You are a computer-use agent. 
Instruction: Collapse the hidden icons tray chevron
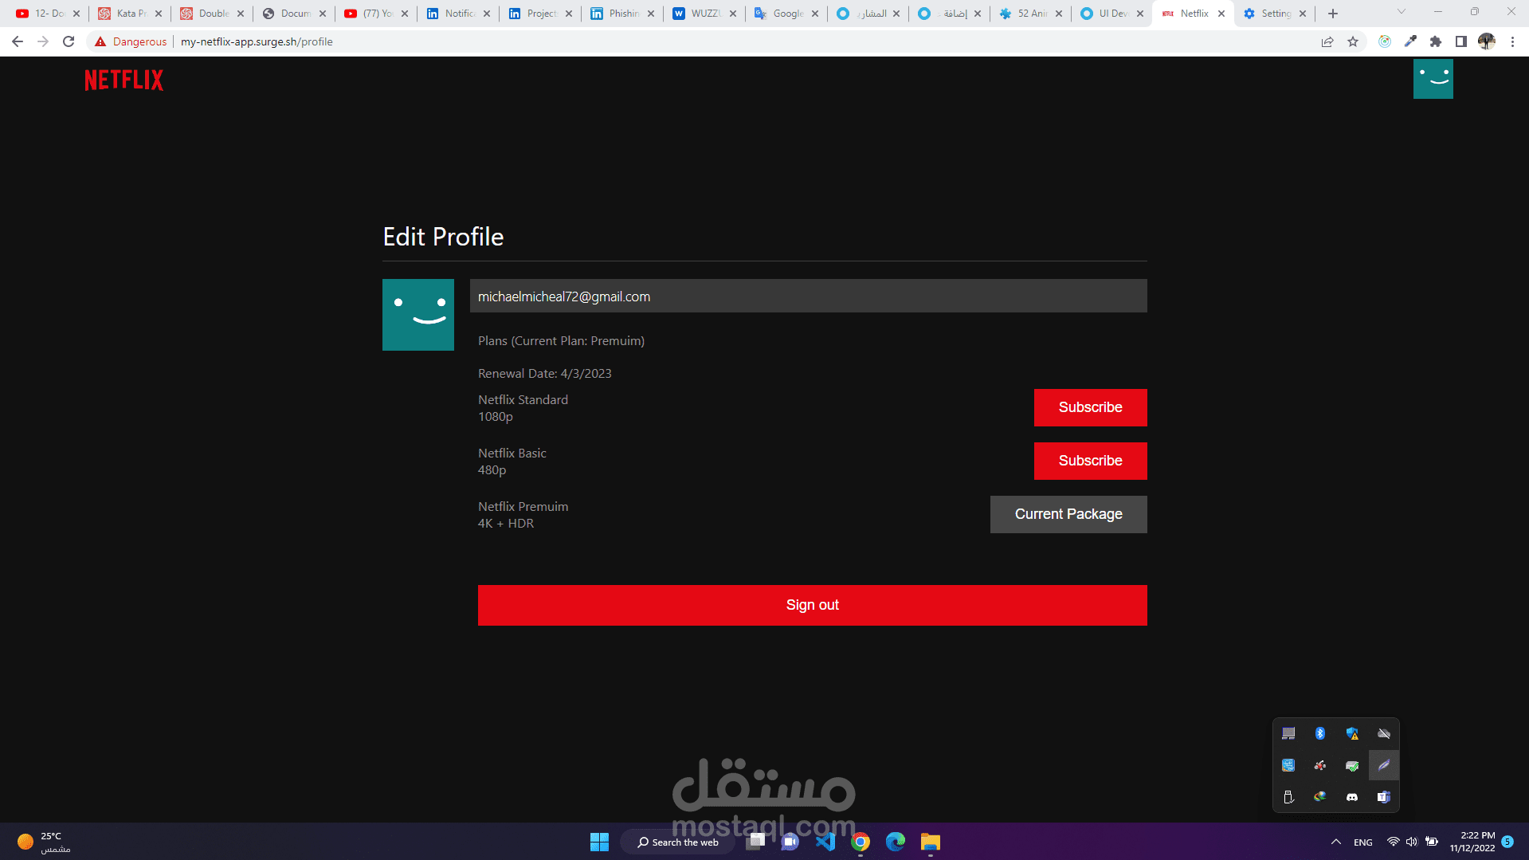tap(1336, 842)
